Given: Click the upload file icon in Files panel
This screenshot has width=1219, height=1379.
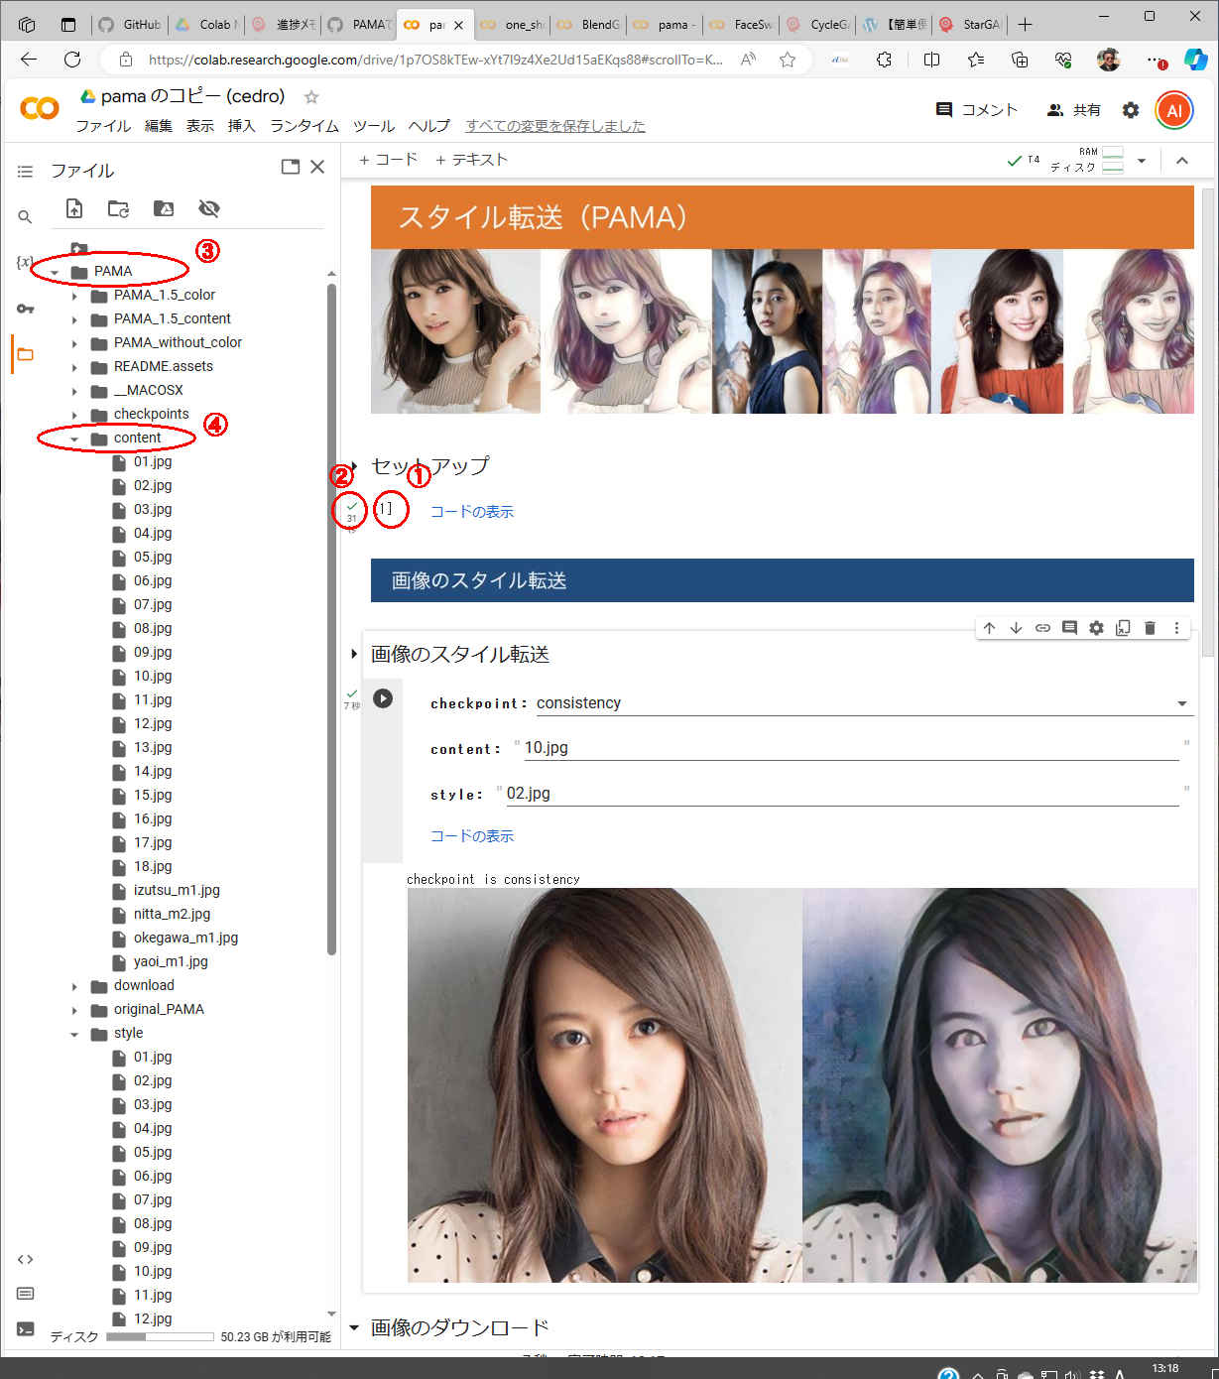Looking at the screenshot, I should [74, 208].
